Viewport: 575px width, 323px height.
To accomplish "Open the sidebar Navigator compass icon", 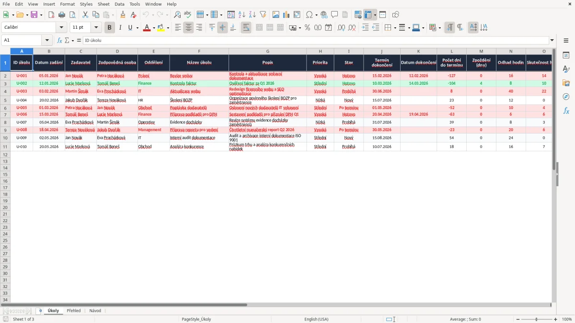I will pyautogui.click(x=566, y=97).
